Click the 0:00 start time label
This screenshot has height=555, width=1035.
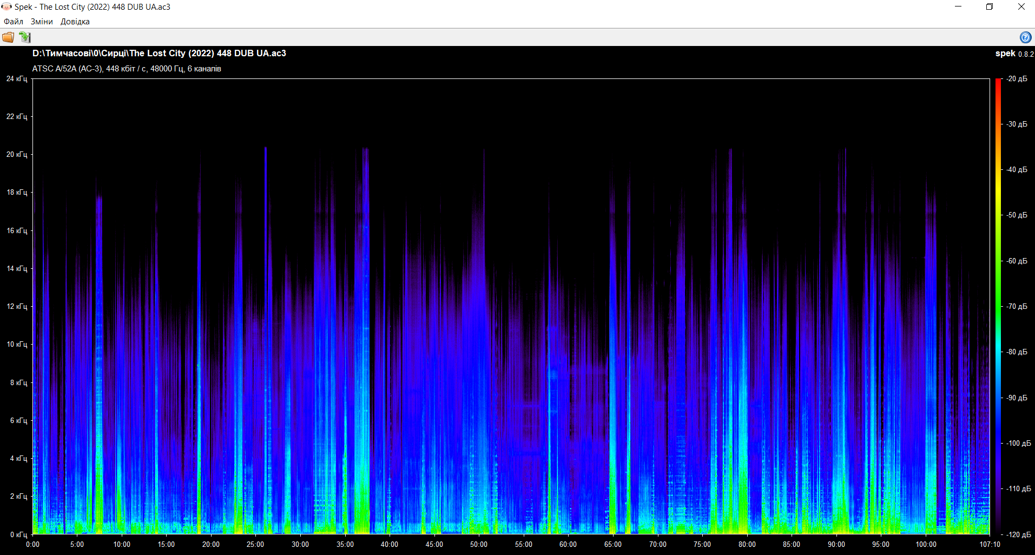32,544
